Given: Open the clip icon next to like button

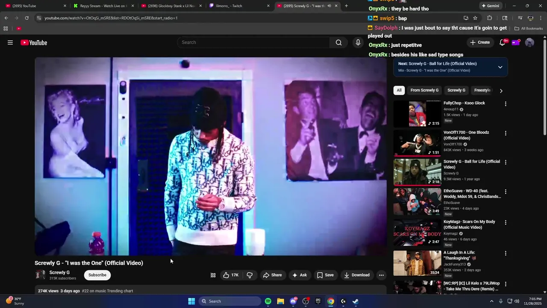Looking at the screenshot, I should (x=213, y=275).
